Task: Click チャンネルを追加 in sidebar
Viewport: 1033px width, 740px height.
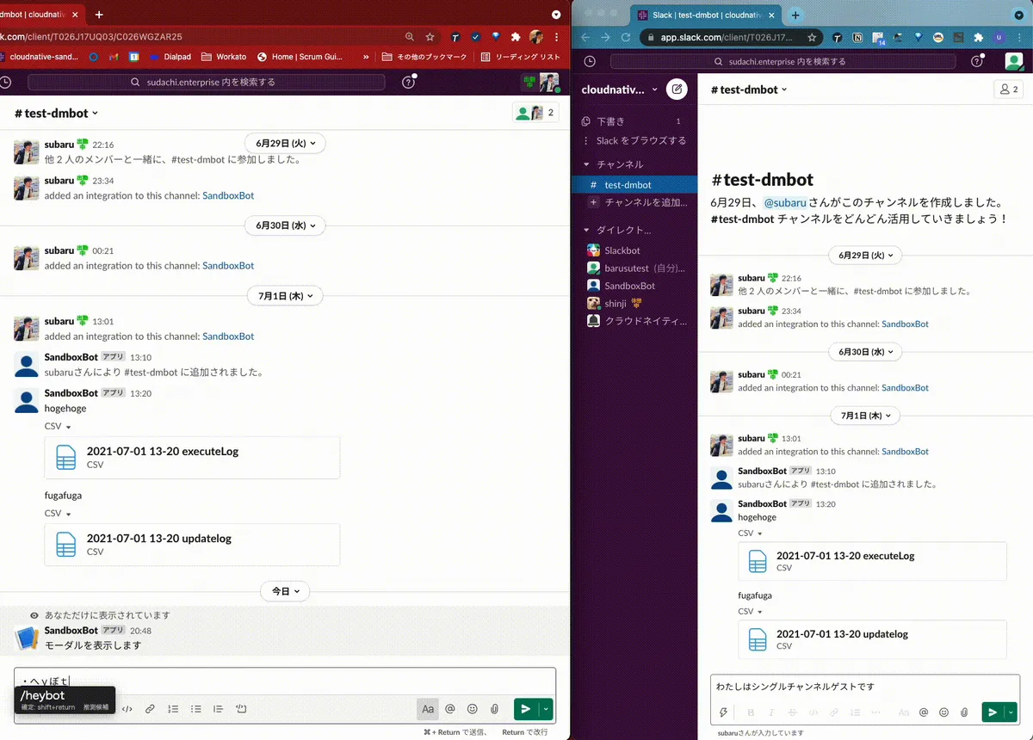Action: coord(636,202)
